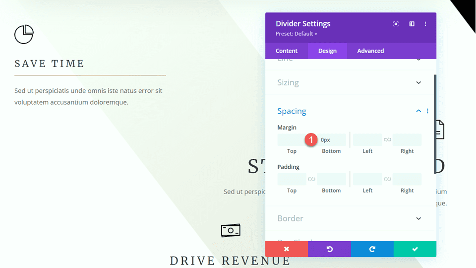
Task: Save changes with the green checkmark
Action: click(415, 249)
